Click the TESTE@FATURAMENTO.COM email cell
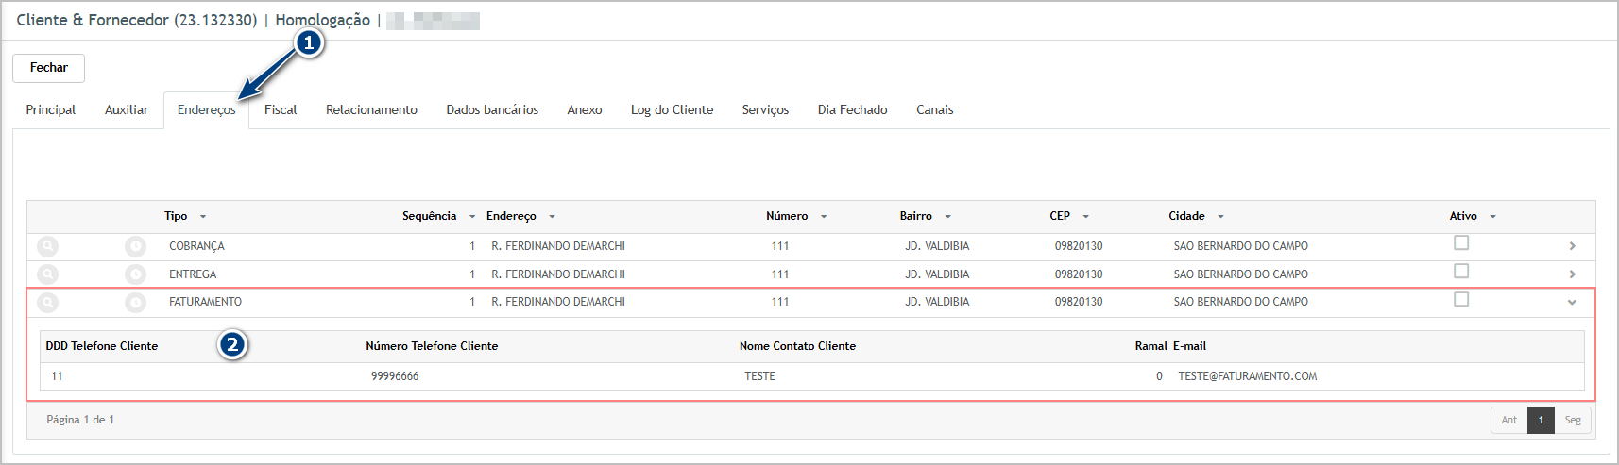Screen dimensions: 1619x465 (1247, 376)
